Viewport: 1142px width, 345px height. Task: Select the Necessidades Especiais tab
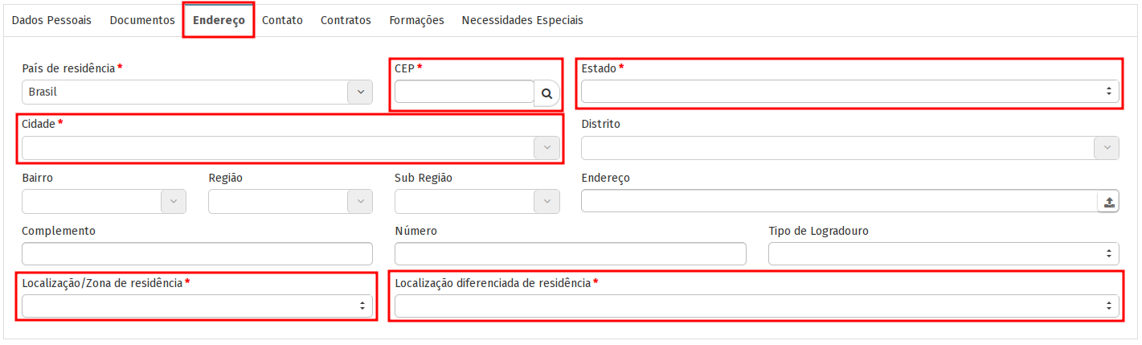522,20
